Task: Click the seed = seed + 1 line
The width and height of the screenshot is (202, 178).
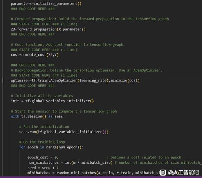Action: pos(43,168)
